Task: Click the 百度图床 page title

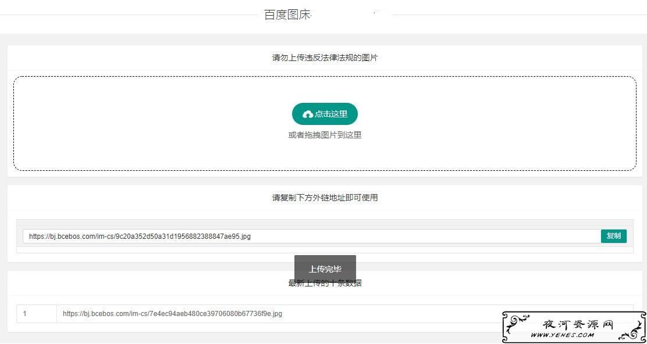Action: (287, 15)
